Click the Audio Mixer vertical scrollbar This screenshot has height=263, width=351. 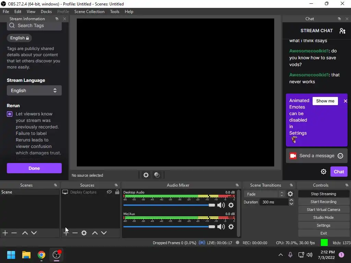[239, 213]
